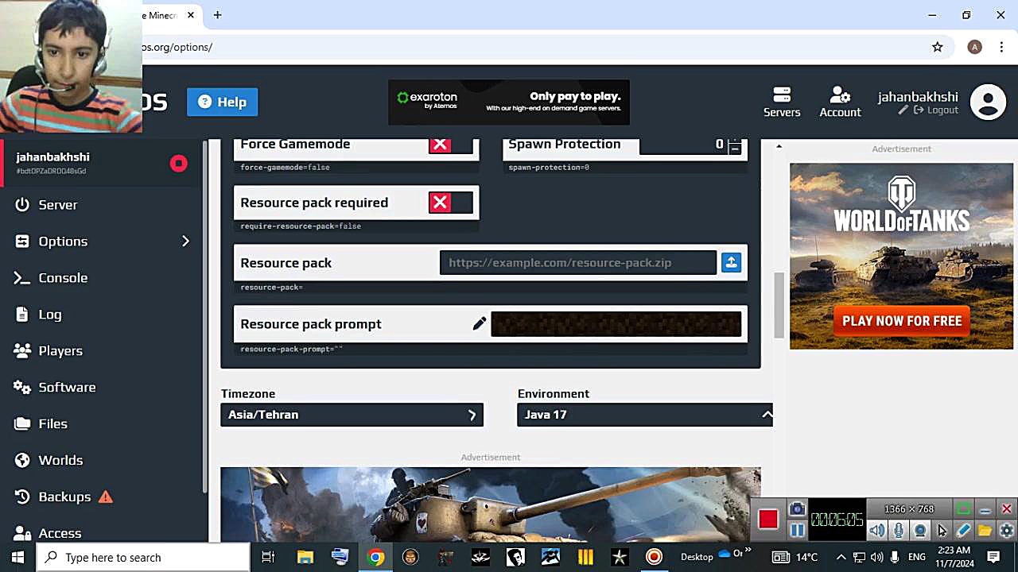
Task: Click the pencil icon beside Resource pack prompt
Action: pos(479,324)
